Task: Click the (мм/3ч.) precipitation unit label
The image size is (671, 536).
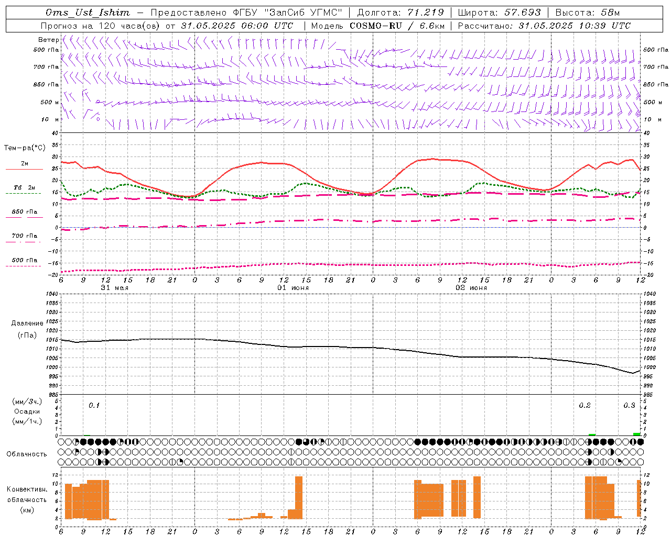Action: pos(27,401)
